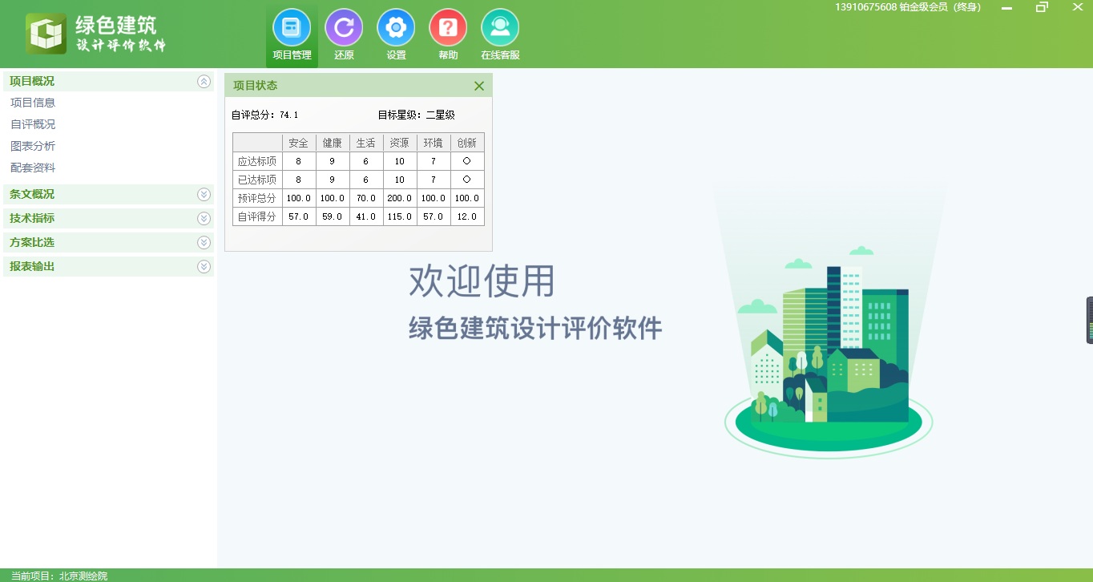This screenshot has height=582, width=1093.
Task: Click the 项目概况 section header
Action: 108,81
